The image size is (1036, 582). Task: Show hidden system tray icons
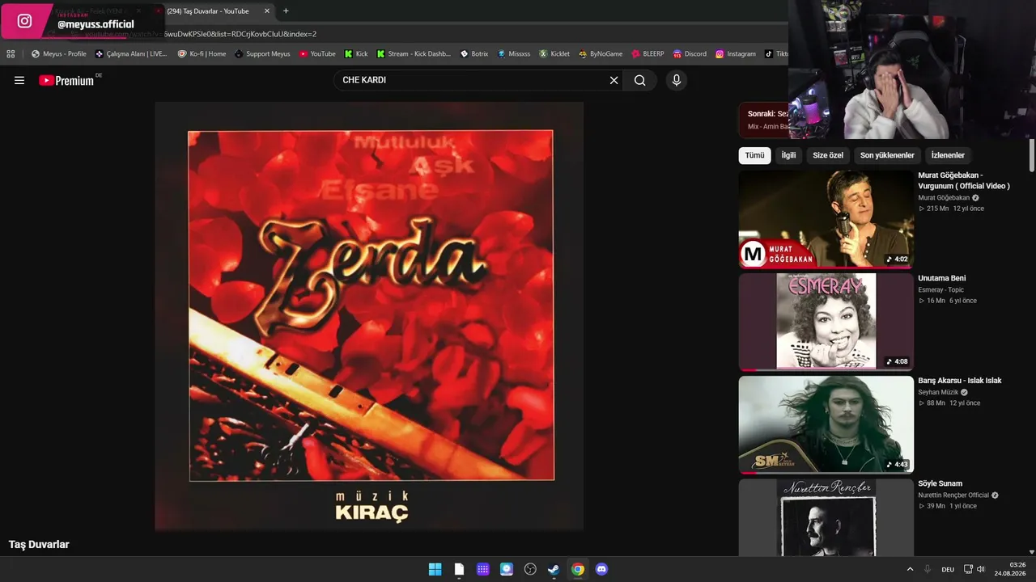[x=910, y=569]
